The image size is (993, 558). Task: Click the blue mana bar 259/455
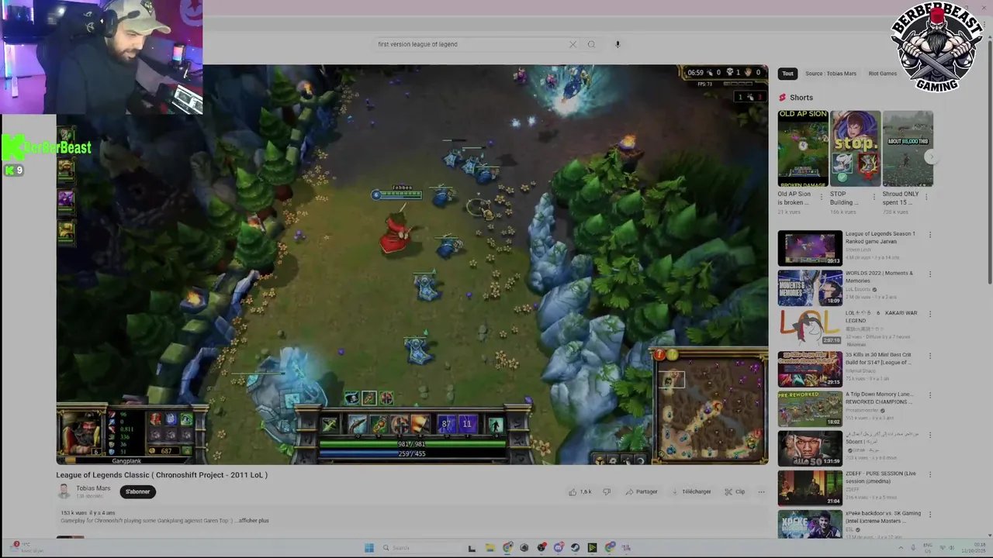click(412, 453)
